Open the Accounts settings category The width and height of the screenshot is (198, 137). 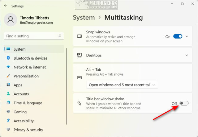point(21,94)
